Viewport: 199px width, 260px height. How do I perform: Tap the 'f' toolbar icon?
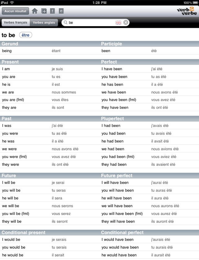[x=53, y=11]
